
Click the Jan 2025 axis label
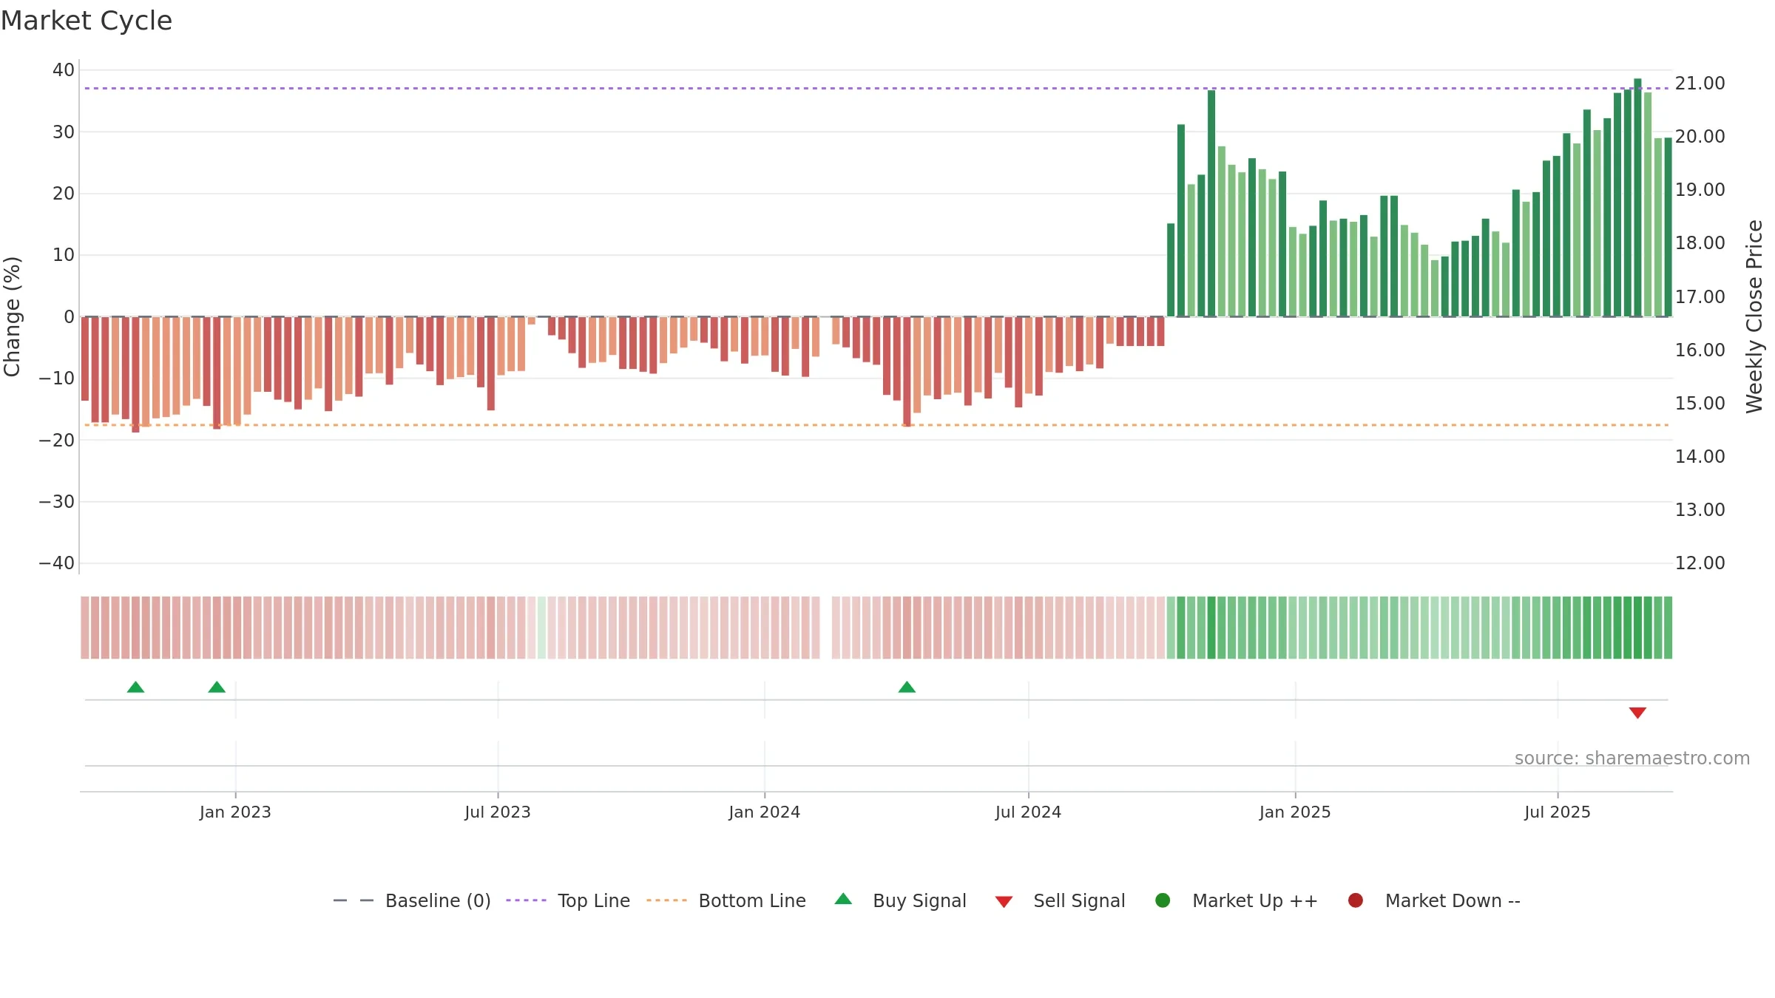(1295, 812)
